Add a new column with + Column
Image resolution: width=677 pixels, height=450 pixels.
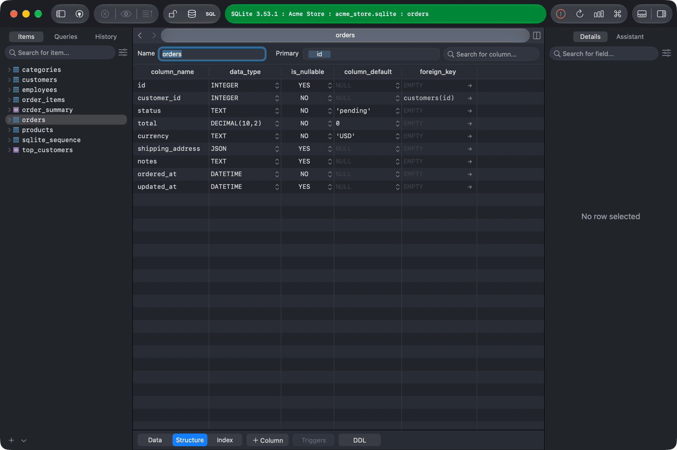point(267,440)
